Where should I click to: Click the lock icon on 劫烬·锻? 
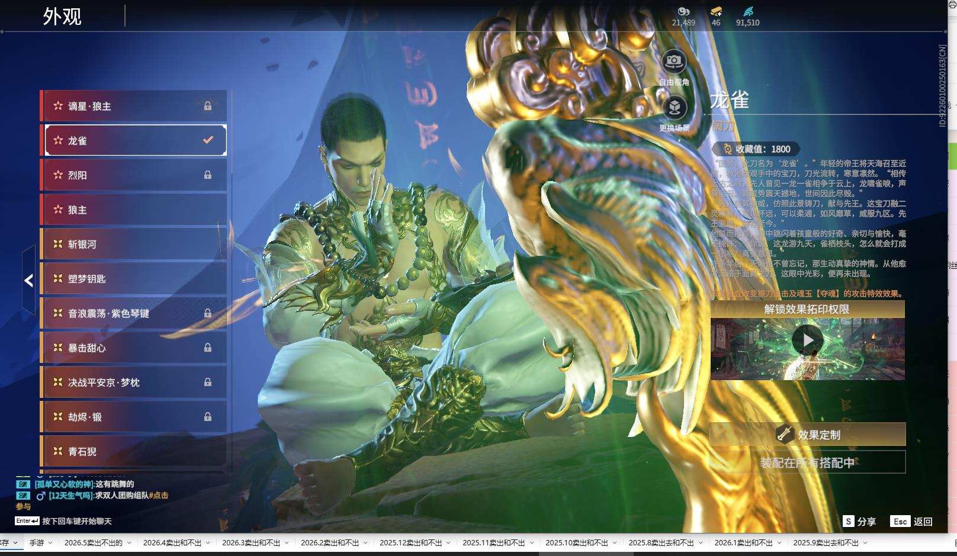point(208,417)
